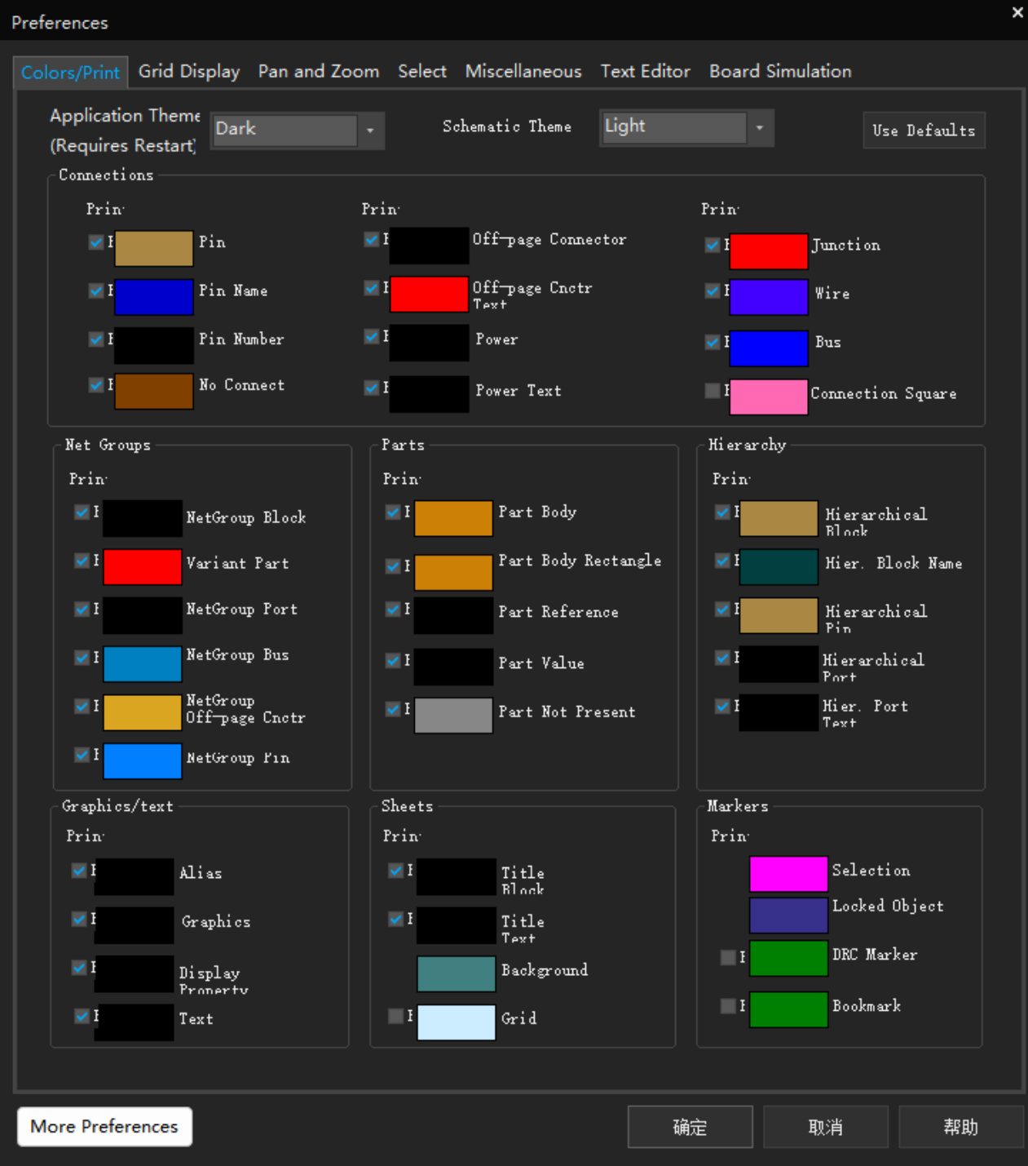
Task: Expand the Schematic Theme dropdown
Action: point(759,128)
